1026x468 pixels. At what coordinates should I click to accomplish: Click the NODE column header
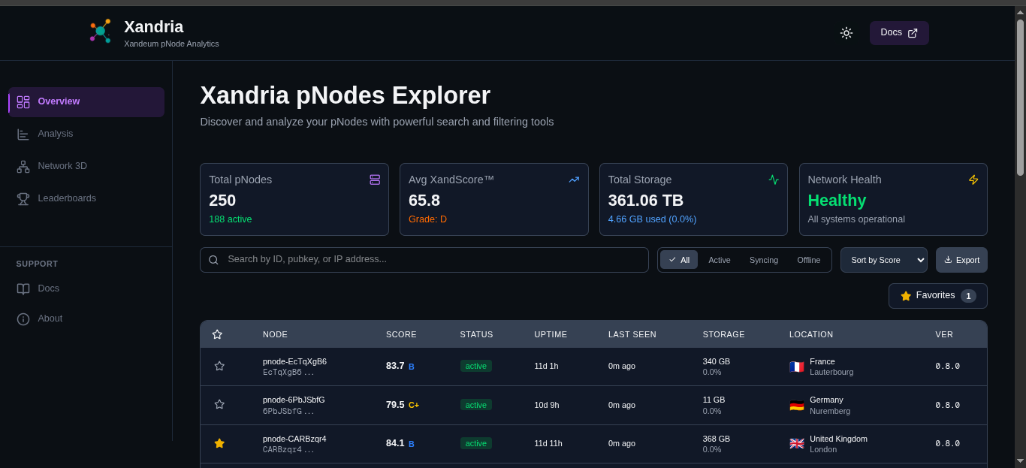point(275,334)
